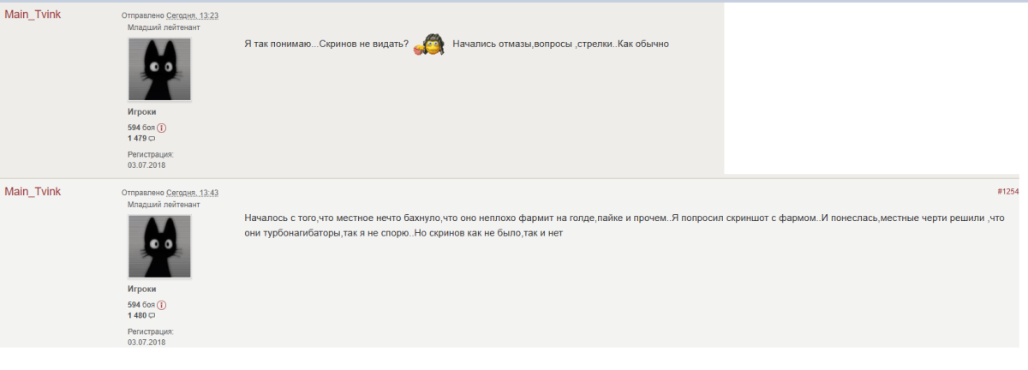1028x370 pixels.
Task: Click the 1 480 message count
Action: 137,315
